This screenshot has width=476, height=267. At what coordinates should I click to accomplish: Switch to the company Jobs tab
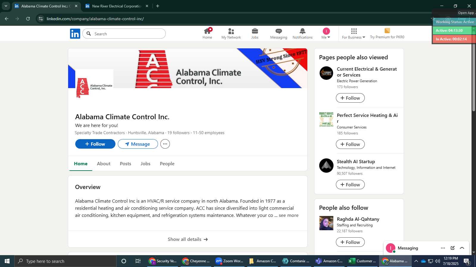click(145, 163)
